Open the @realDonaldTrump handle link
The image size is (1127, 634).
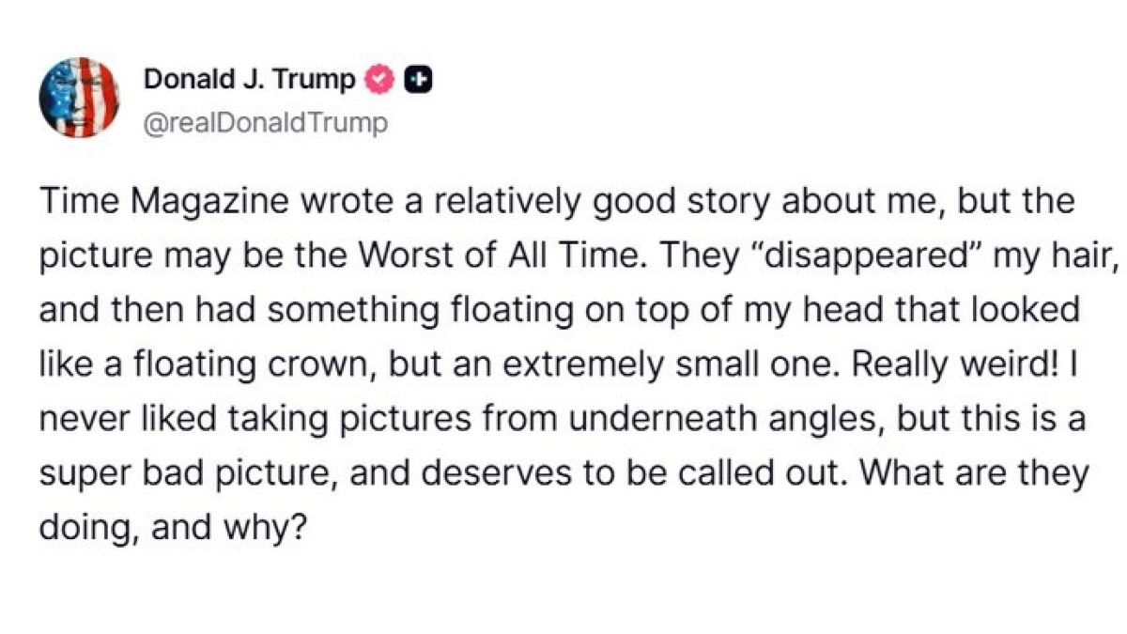[x=266, y=123]
